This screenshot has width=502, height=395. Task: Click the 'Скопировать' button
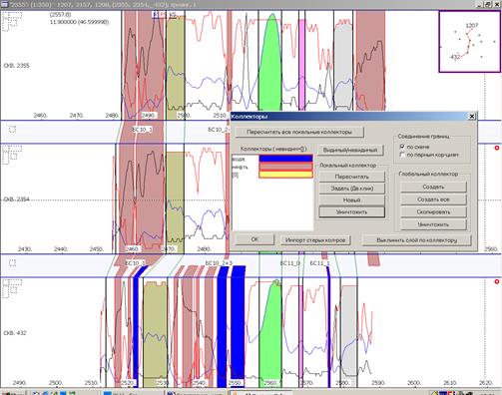pos(433,211)
